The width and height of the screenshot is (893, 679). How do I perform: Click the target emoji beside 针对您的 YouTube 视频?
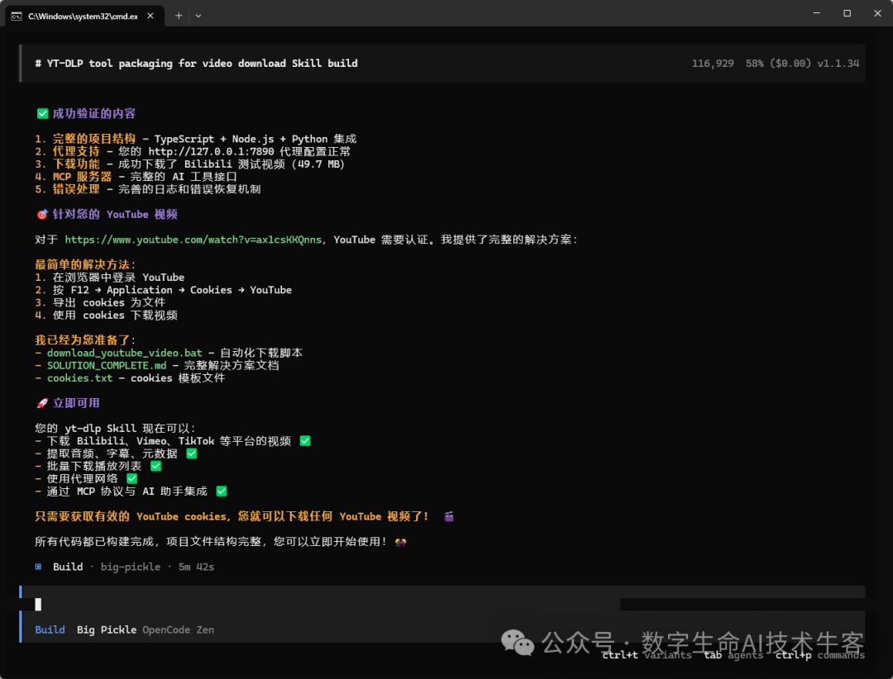(x=42, y=215)
